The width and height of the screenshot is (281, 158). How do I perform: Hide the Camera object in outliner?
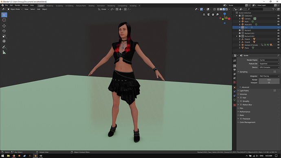pyautogui.click(x=278, y=19)
